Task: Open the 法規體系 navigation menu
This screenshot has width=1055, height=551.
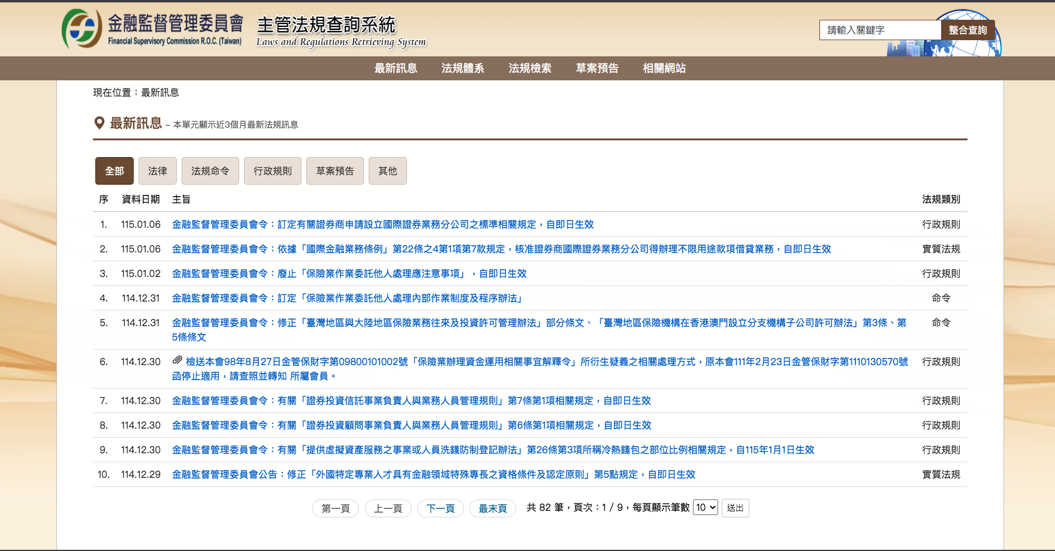Action: click(x=463, y=68)
